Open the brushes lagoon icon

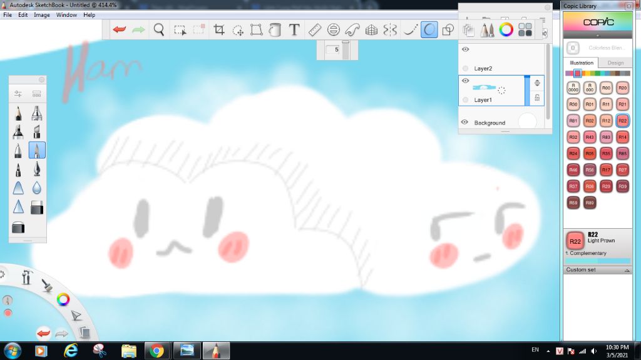tap(47, 286)
